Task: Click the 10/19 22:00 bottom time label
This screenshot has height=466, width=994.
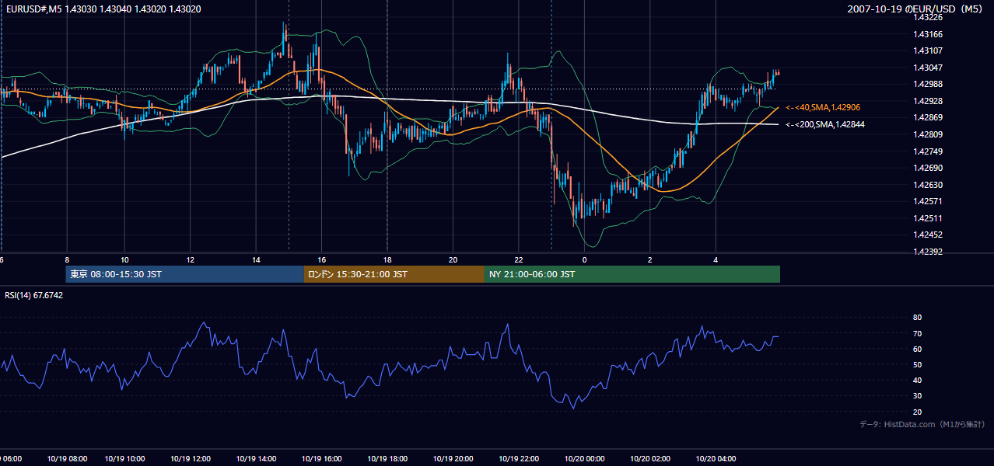Action: [520, 459]
